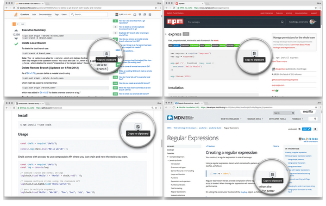Screen dimensions: 326x206
Task: Open MDN Languages selector
Action: click(x=294, y=129)
